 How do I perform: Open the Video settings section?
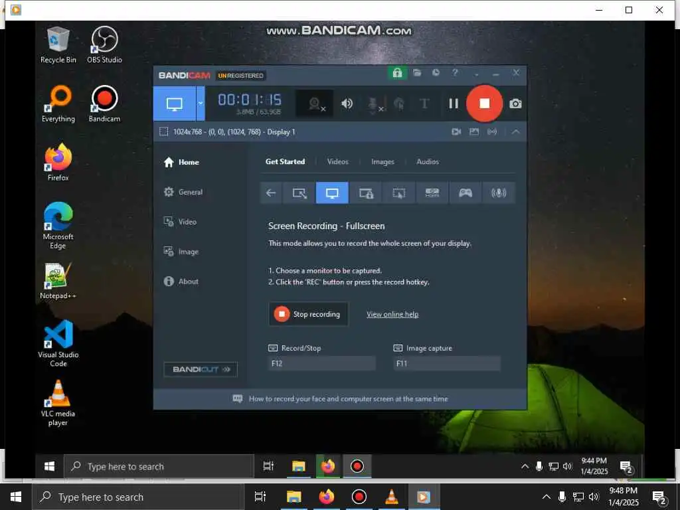coord(180,222)
